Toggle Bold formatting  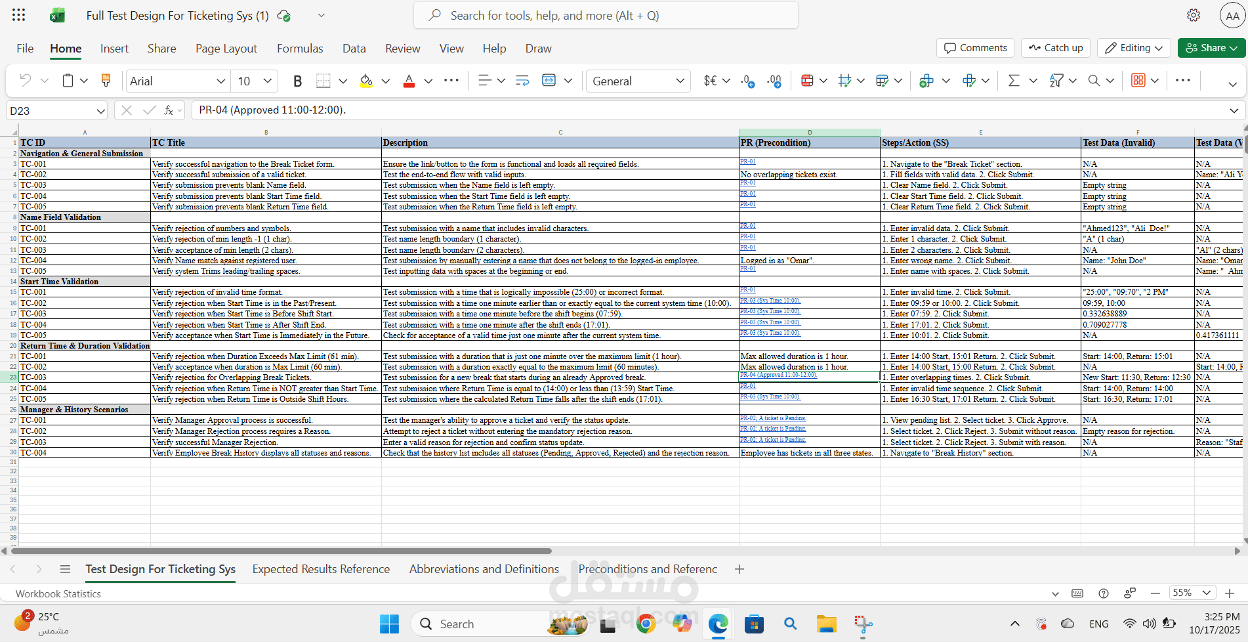click(x=297, y=81)
